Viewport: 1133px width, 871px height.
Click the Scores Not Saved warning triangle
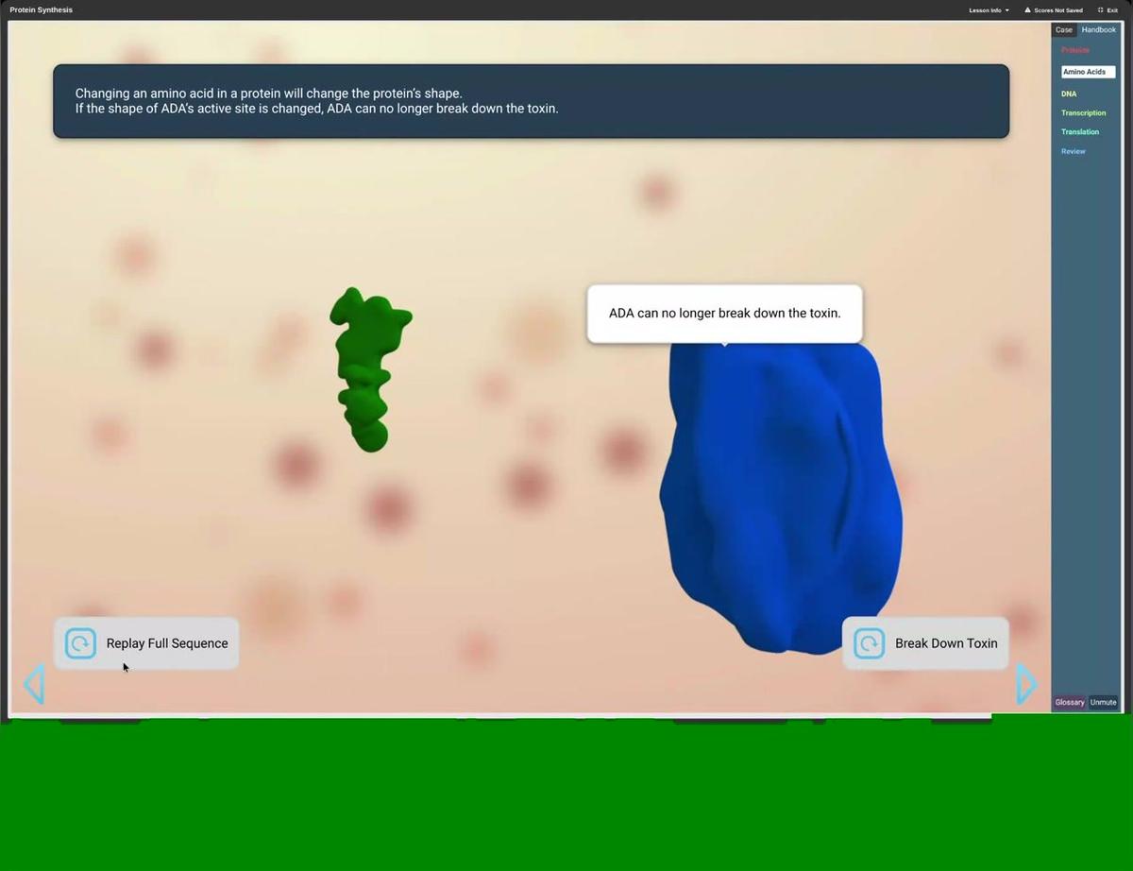(1028, 10)
